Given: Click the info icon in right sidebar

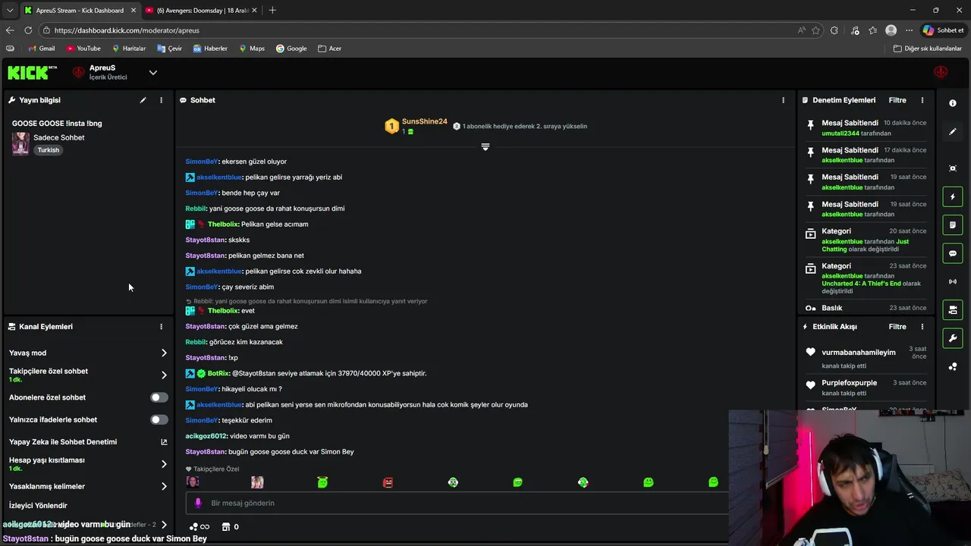Looking at the screenshot, I should [953, 103].
